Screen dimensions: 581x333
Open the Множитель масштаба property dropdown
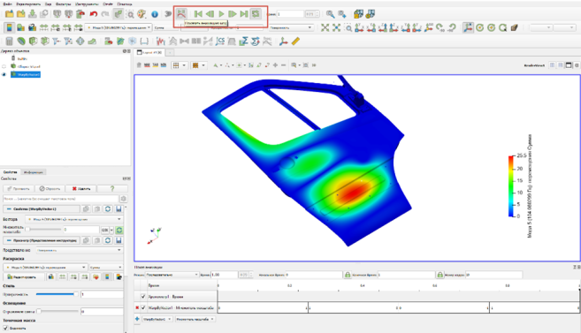tap(195, 319)
